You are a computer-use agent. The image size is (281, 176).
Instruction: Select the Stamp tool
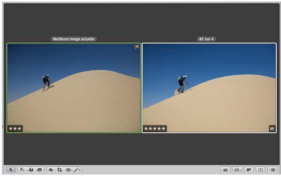[x=39, y=169]
